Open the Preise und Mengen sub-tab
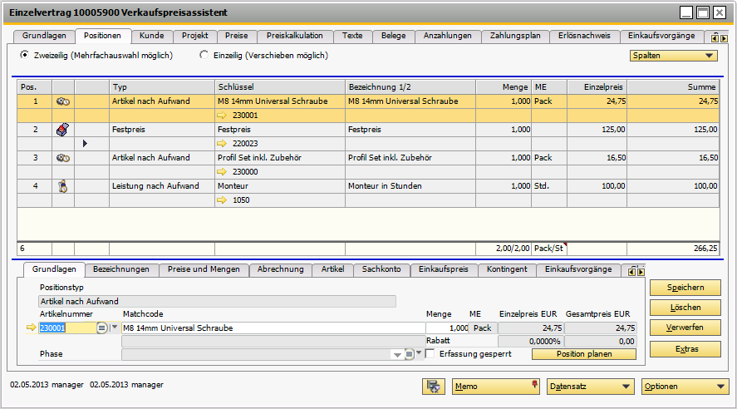This screenshot has width=737, height=409. pyautogui.click(x=204, y=269)
